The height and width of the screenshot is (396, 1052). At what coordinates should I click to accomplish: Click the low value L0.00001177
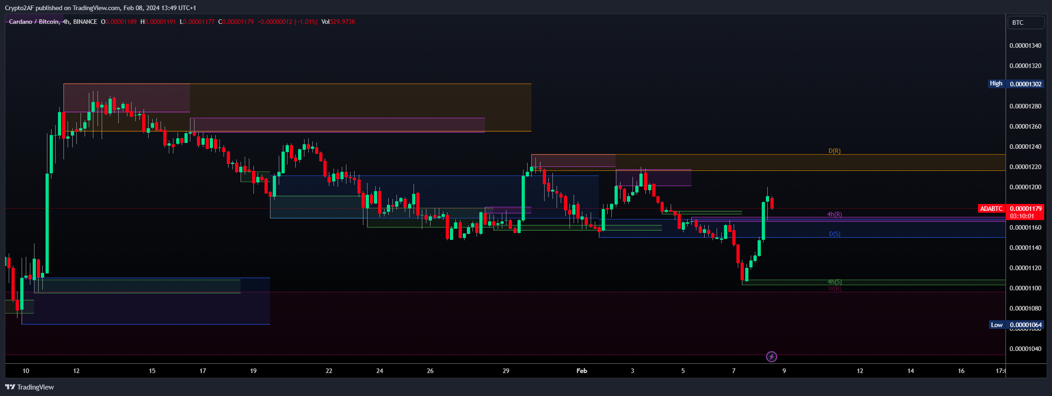tap(197, 22)
